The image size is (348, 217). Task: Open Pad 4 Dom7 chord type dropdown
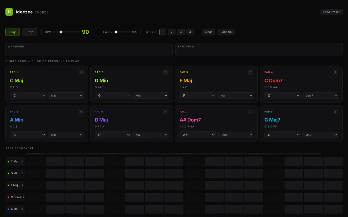pos(320,95)
